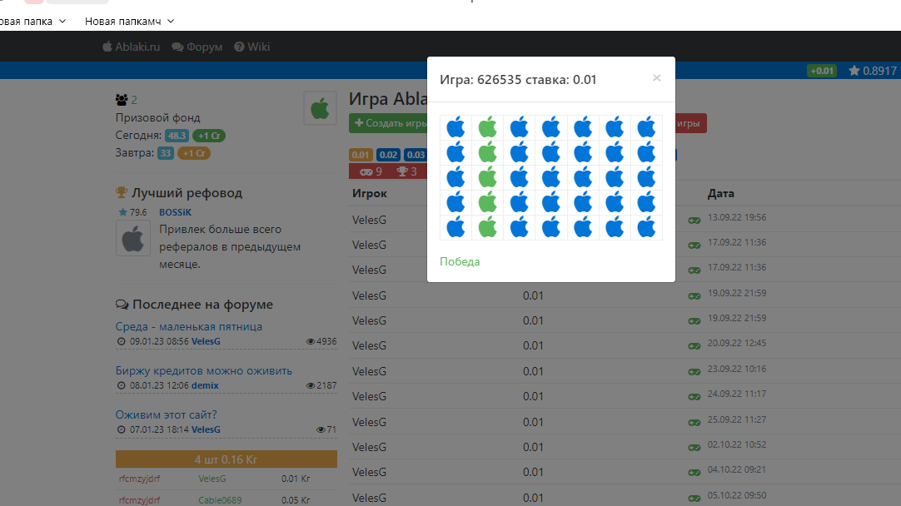Open author demix under Биржу кредитов topic
This screenshot has width=901, height=506.
205,385
